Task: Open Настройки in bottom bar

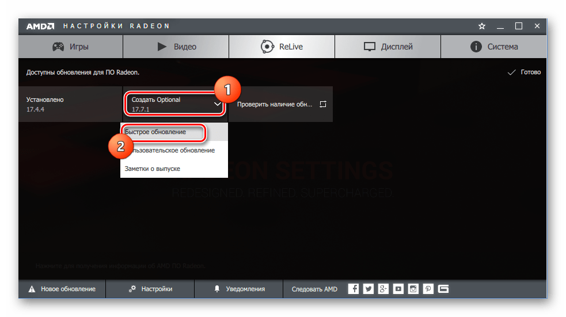Action: coord(150,289)
